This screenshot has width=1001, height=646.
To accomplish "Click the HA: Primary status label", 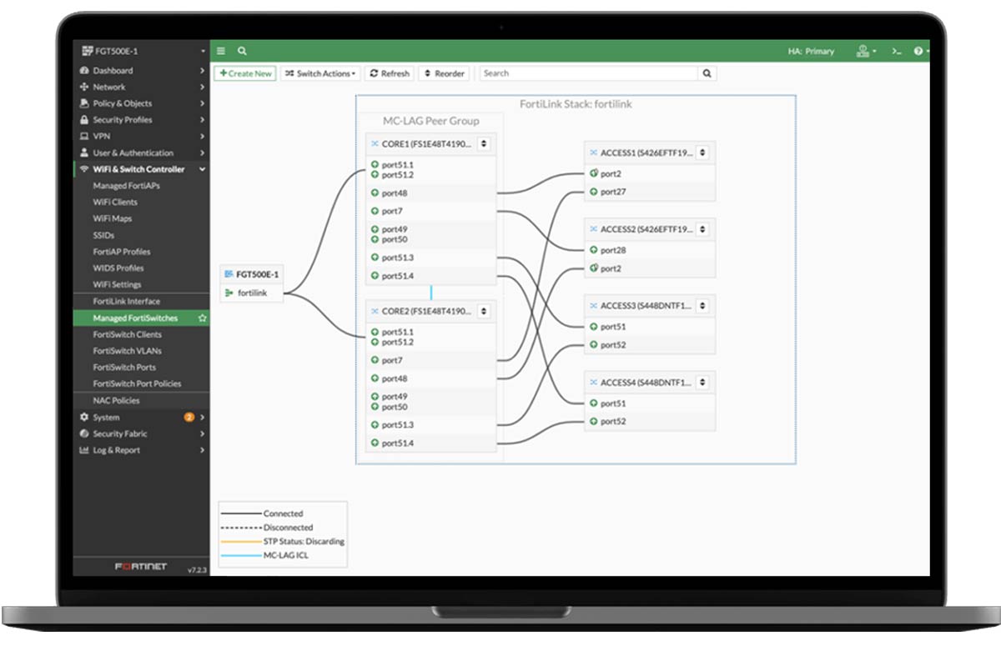I will 811,52.
